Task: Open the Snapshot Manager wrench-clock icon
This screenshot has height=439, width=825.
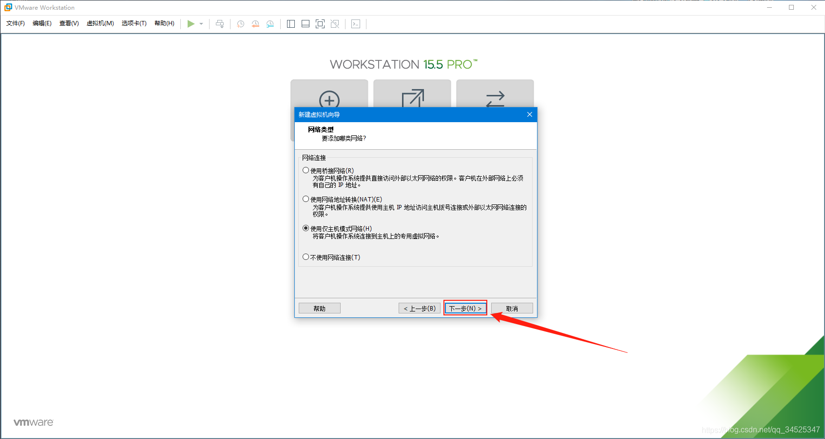Action: (x=270, y=24)
